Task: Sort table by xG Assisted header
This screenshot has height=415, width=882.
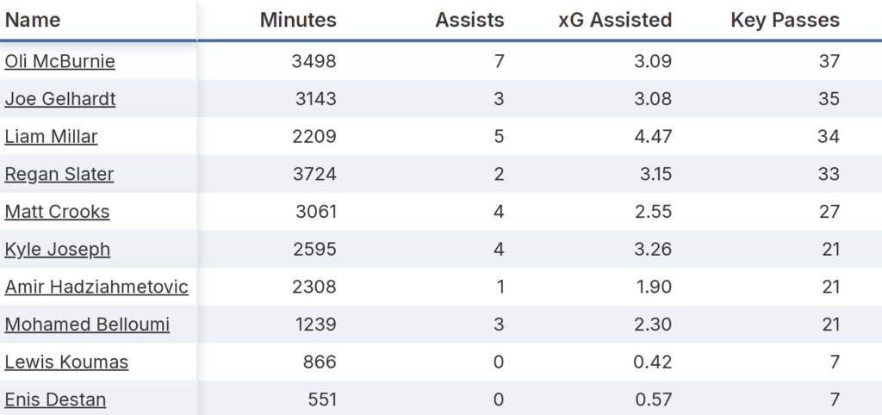Action: [x=615, y=20]
